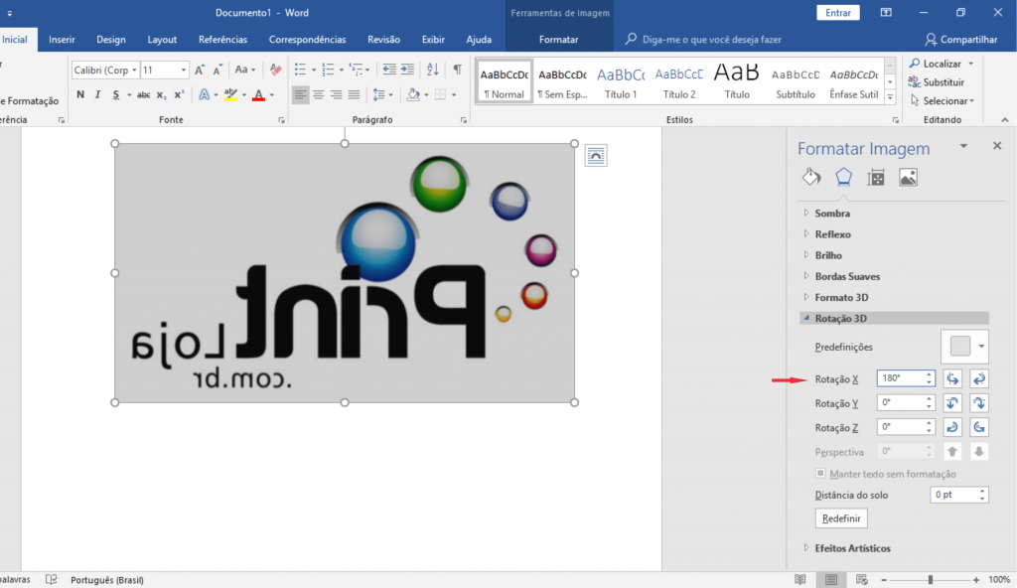1017x588 pixels.
Task: Click the Sort A-Z icon in Parágrafo
Action: (x=432, y=70)
